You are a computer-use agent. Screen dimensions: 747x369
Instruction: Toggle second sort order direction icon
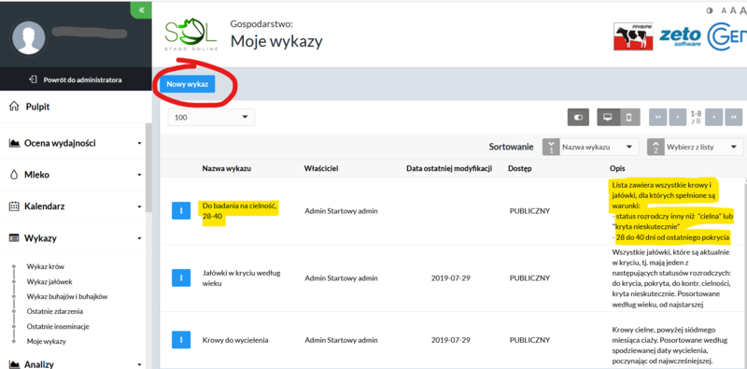[x=655, y=147]
